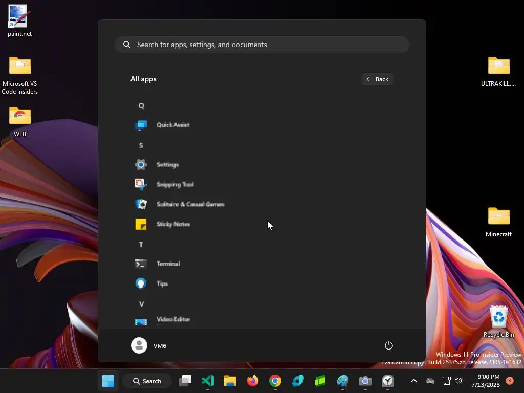Switch to the camera app on taskbar
This screenshot has width=524, height=393.
(365, 381)
